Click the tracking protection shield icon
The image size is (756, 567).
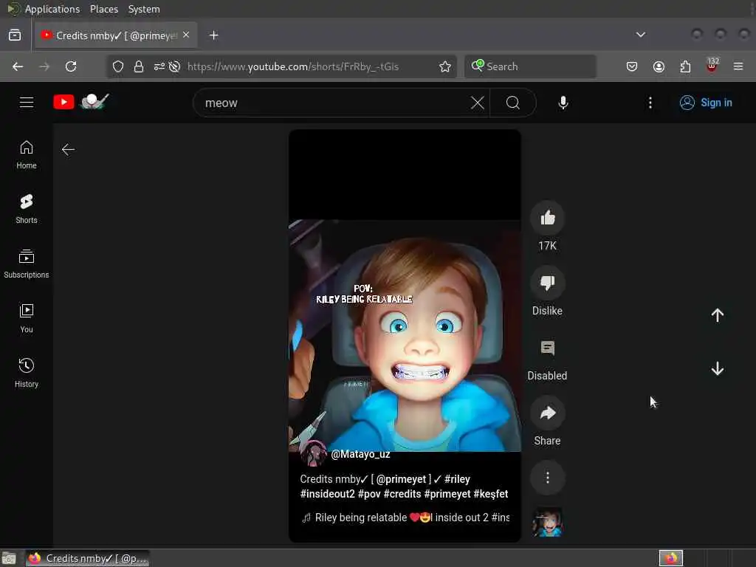coord(118,66)
